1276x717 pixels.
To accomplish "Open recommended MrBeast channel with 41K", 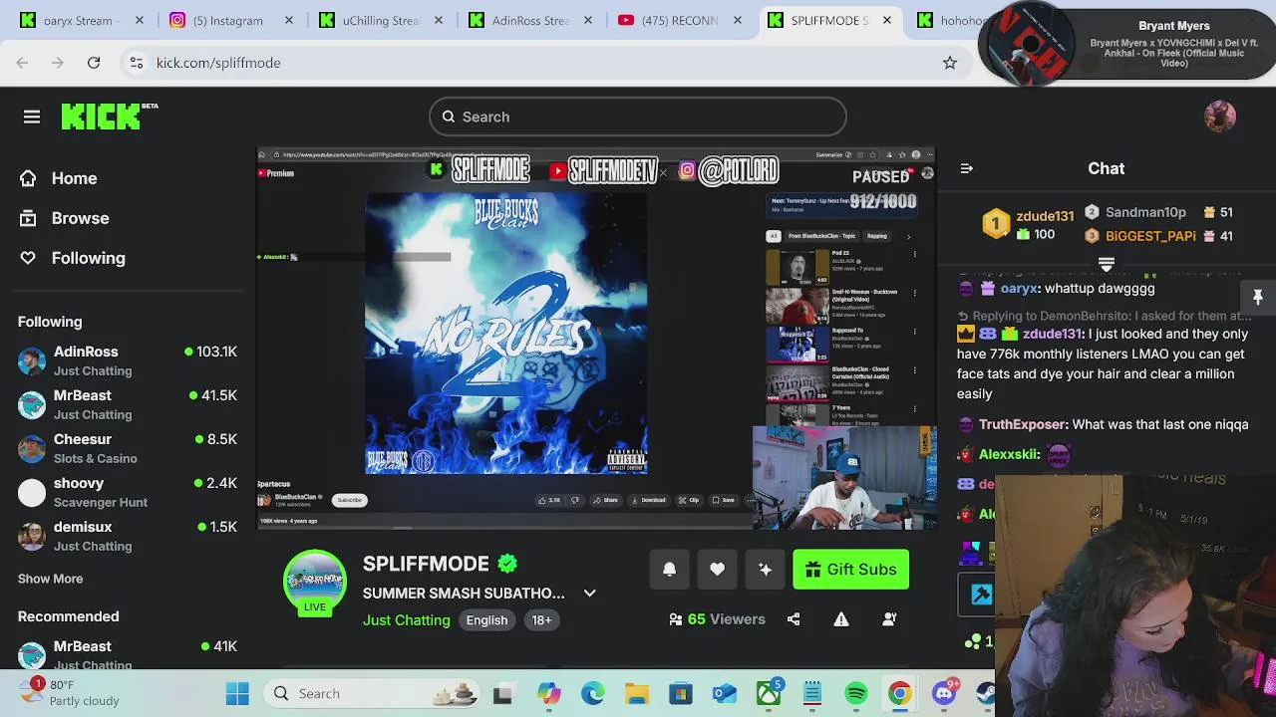I will pyautogui.click(x=128, y=653).
